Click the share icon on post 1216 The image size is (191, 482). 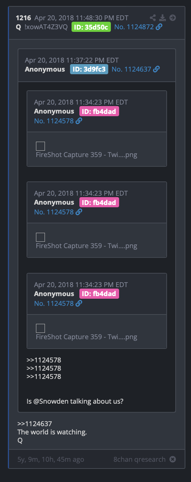click(x=153, y=18)
